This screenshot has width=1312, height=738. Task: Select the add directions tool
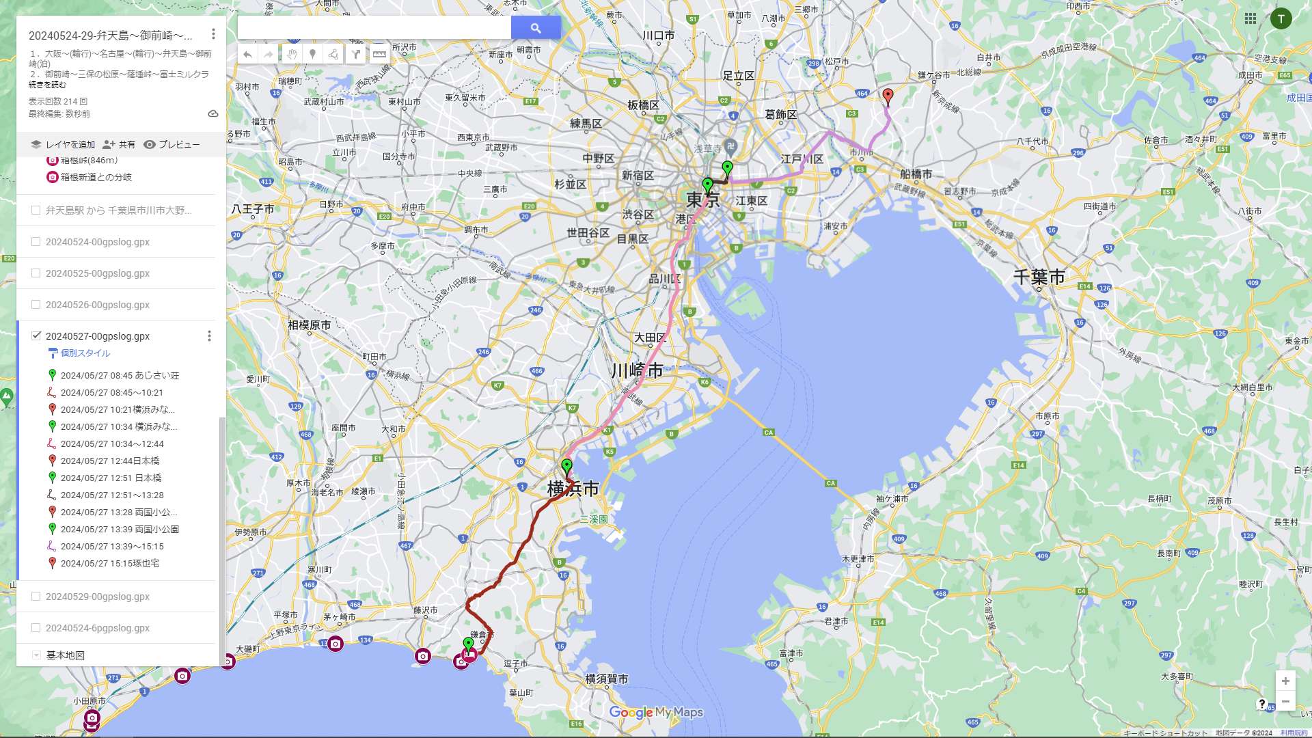(x=356, y=54)
